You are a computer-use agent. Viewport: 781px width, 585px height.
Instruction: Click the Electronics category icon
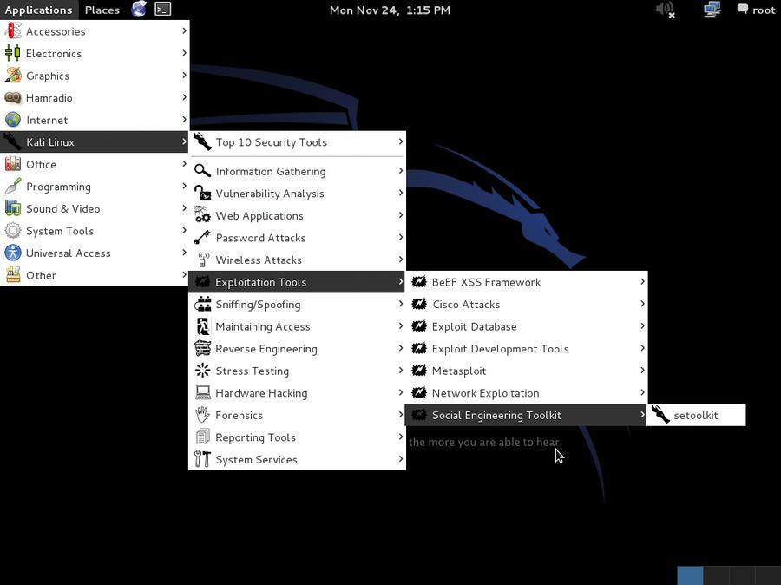click(x=13, y=53)
